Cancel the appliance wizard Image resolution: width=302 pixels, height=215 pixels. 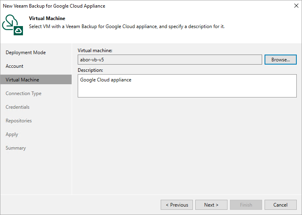[x=280, y=205]
